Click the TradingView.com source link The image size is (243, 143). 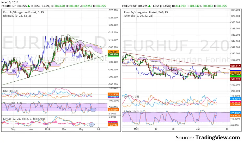pyautogui.click(x=217, y=138)
